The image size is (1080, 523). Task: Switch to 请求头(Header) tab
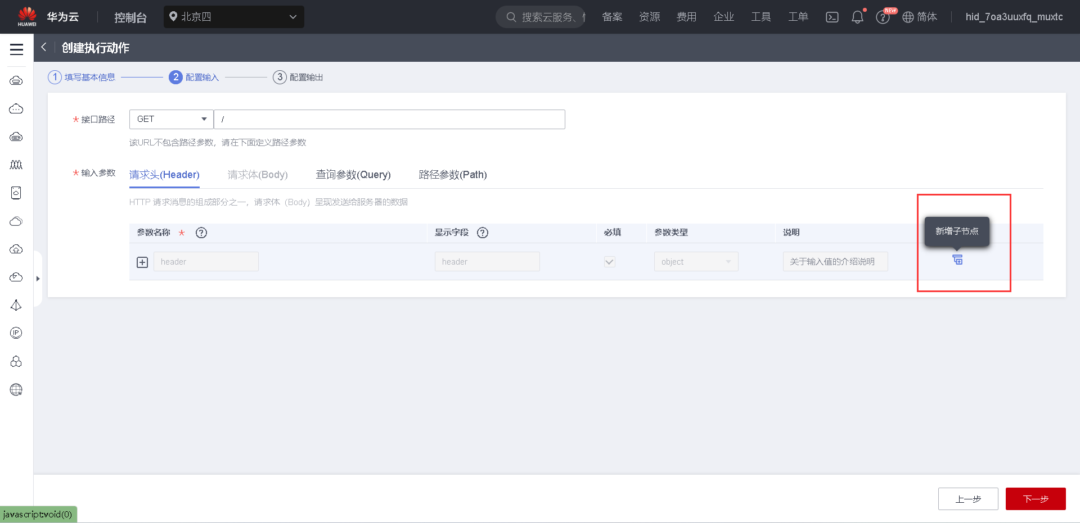(164, 175)
